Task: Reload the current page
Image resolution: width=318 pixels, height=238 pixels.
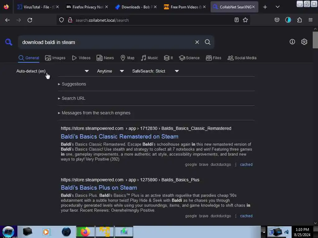Action: (x=30, y=20)
